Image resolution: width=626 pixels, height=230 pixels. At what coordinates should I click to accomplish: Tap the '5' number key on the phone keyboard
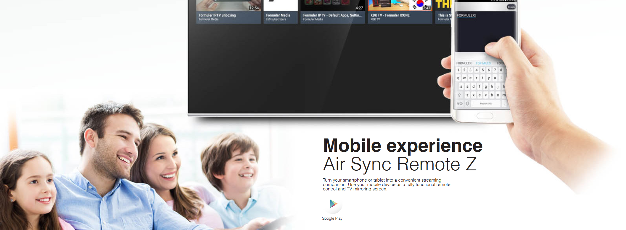point(483,70)
